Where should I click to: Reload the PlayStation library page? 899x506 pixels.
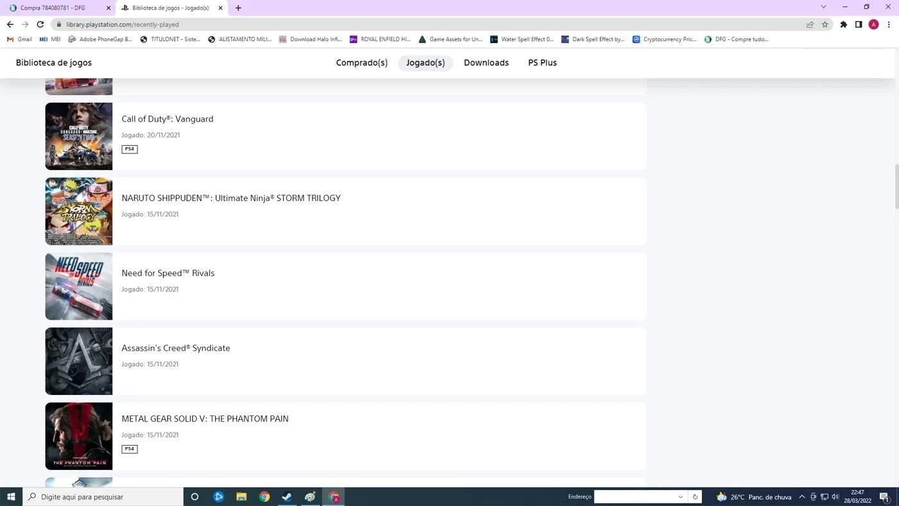(x=40, y=24)
